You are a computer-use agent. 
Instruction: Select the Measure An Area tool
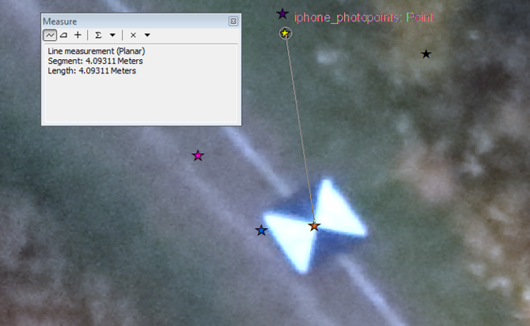pyautogui.click(x=63, y=35)
